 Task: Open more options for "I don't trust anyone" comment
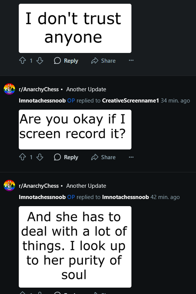[131, 60]
